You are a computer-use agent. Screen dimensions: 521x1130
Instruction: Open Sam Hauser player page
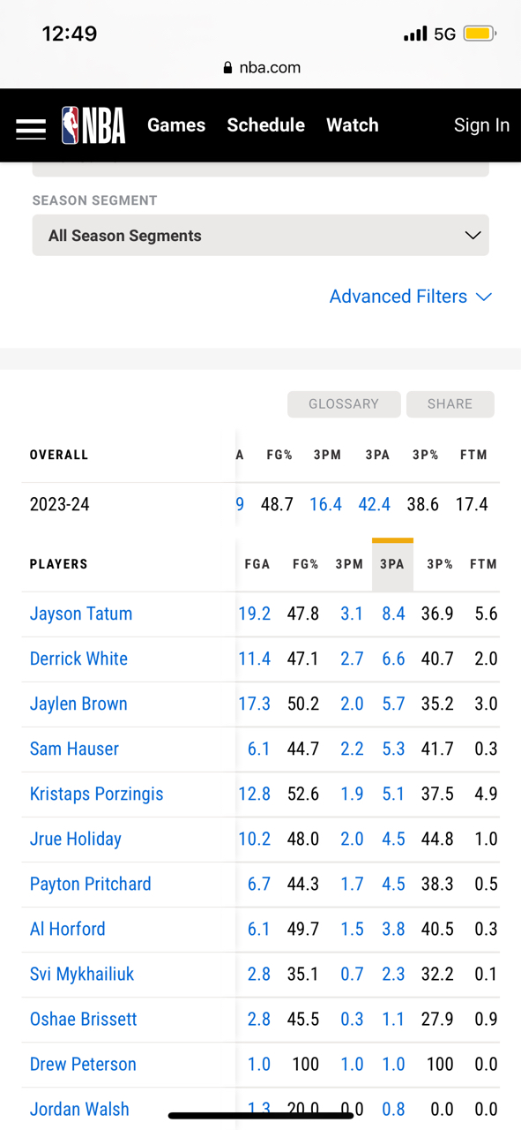[x=74, y=749]
